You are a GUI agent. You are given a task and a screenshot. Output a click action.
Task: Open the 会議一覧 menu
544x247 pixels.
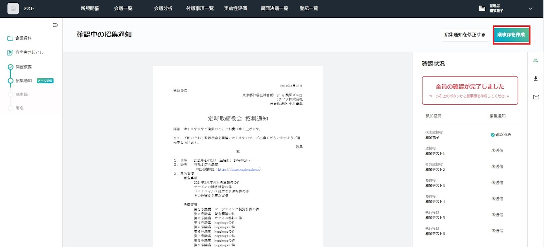pyautogui.click(x=123, y=8)
